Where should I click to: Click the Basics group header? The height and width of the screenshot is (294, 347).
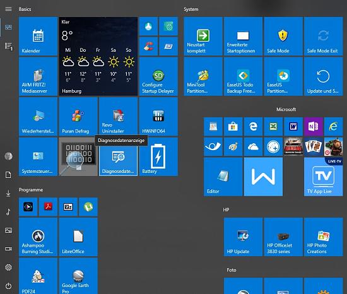(25, 9)
